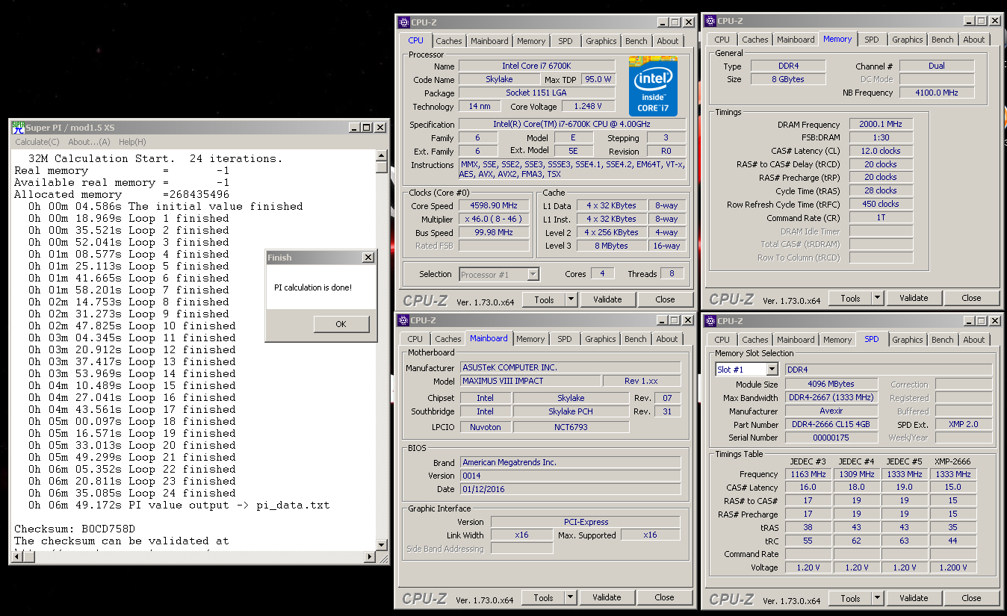Click Super PI vertical scrollbar up arrow
The width and height of the screenshot is (1007, 616).
pos(382,155)
